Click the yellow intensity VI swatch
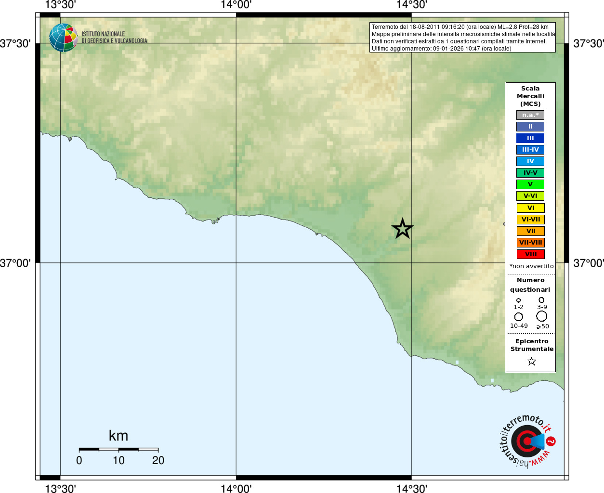The width and height of the screenshot is (604, 493). click(x=530, y=208)
